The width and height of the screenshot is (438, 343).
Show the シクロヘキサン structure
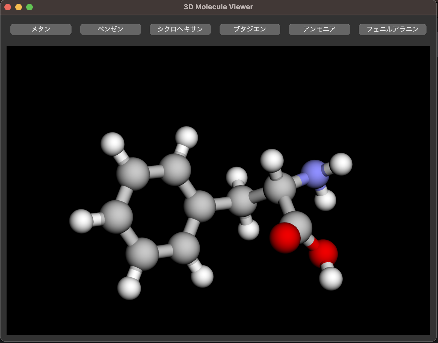180,29
